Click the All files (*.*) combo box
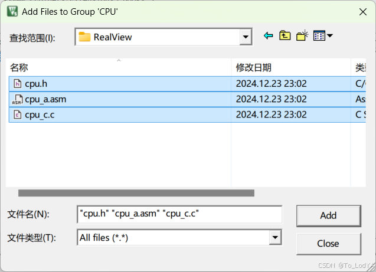Screen dimensions: 376x272 tap(179, 238)
